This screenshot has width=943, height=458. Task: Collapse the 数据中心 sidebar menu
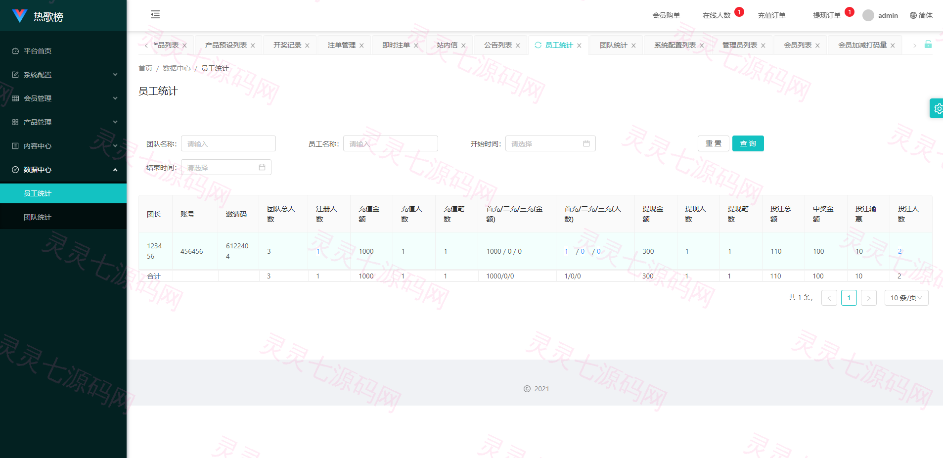[x=63, y=170]
